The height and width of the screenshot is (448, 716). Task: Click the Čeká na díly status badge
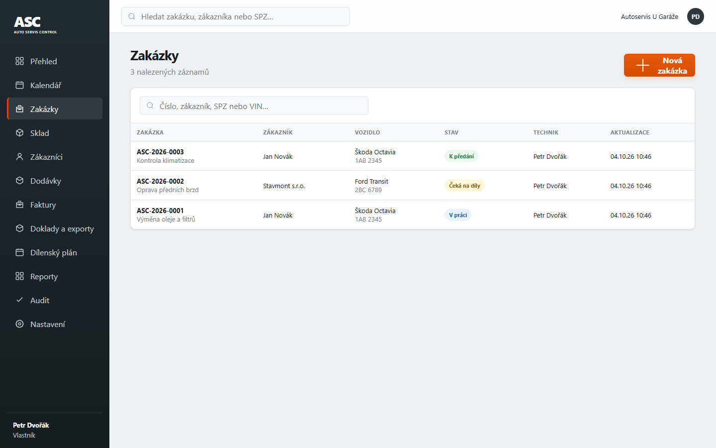pyautogui.click(x=464, y=186)
